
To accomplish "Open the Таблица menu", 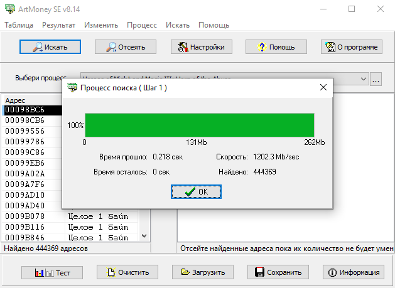I will pyautogui.click(x=19, y=25).
